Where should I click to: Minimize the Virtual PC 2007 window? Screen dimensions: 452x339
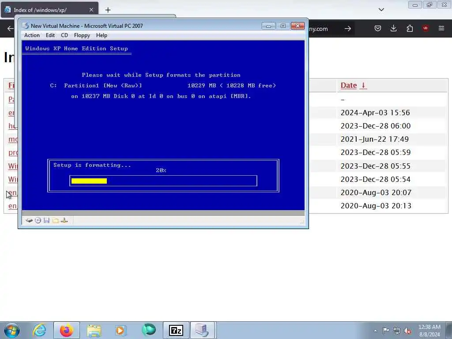click(268, 26)
